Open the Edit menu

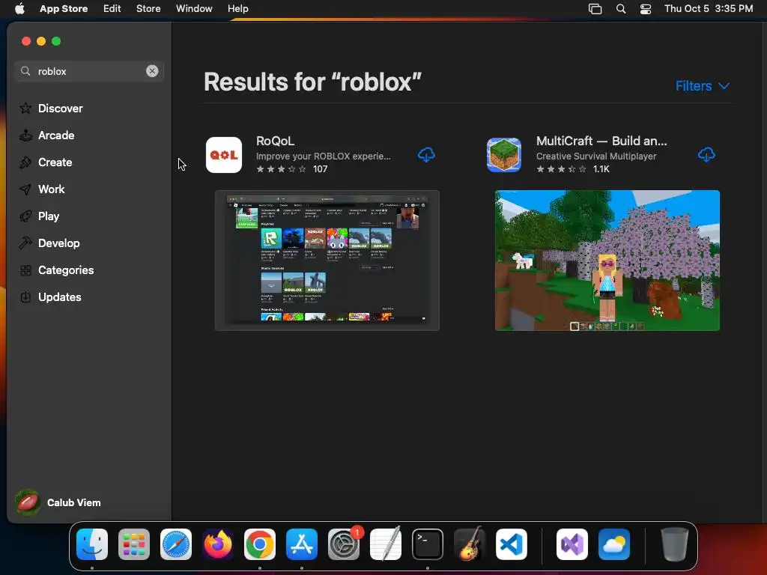pyautogui.click(x=112, y=8)
